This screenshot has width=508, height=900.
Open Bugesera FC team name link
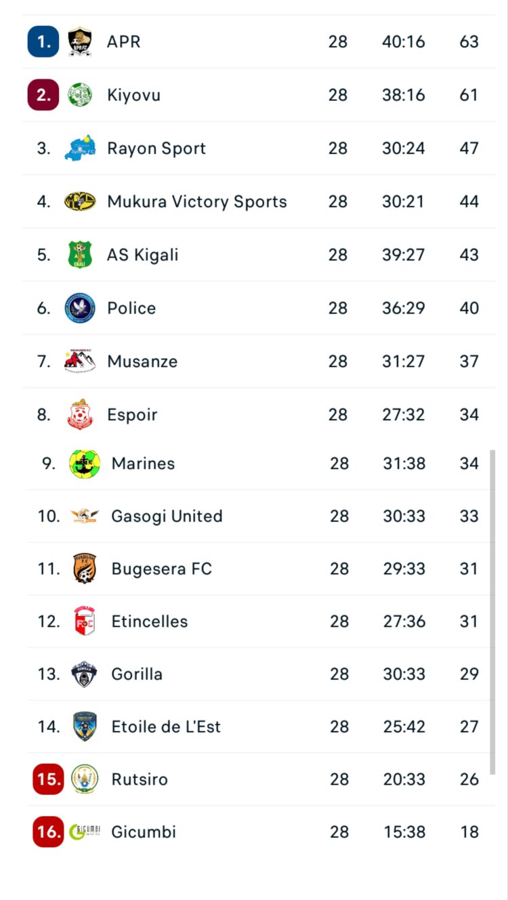161,569
